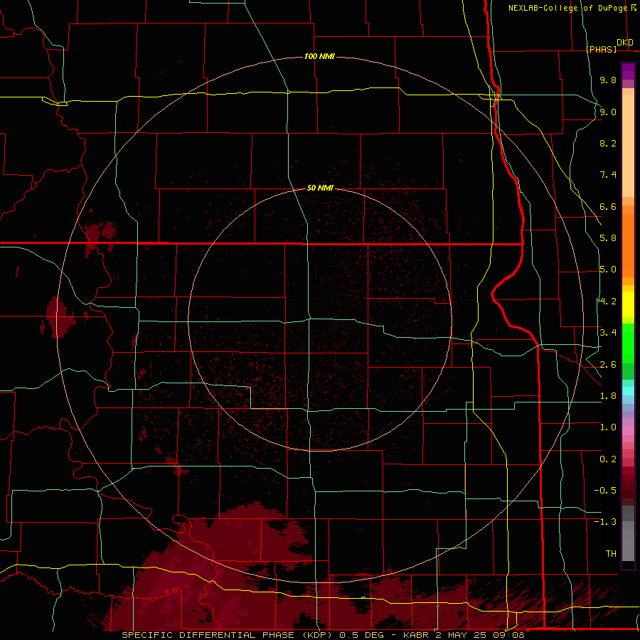Click the 5.0 value on the color scale
The height and width of the screenshot is (640, 640).
[608, 270]
